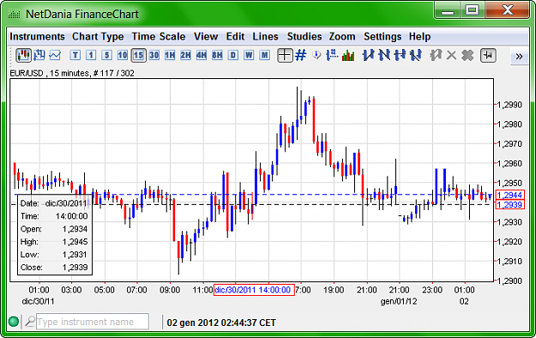Set time scale to 5 minutes
The image size is (536, 338).
coord(106,55)
